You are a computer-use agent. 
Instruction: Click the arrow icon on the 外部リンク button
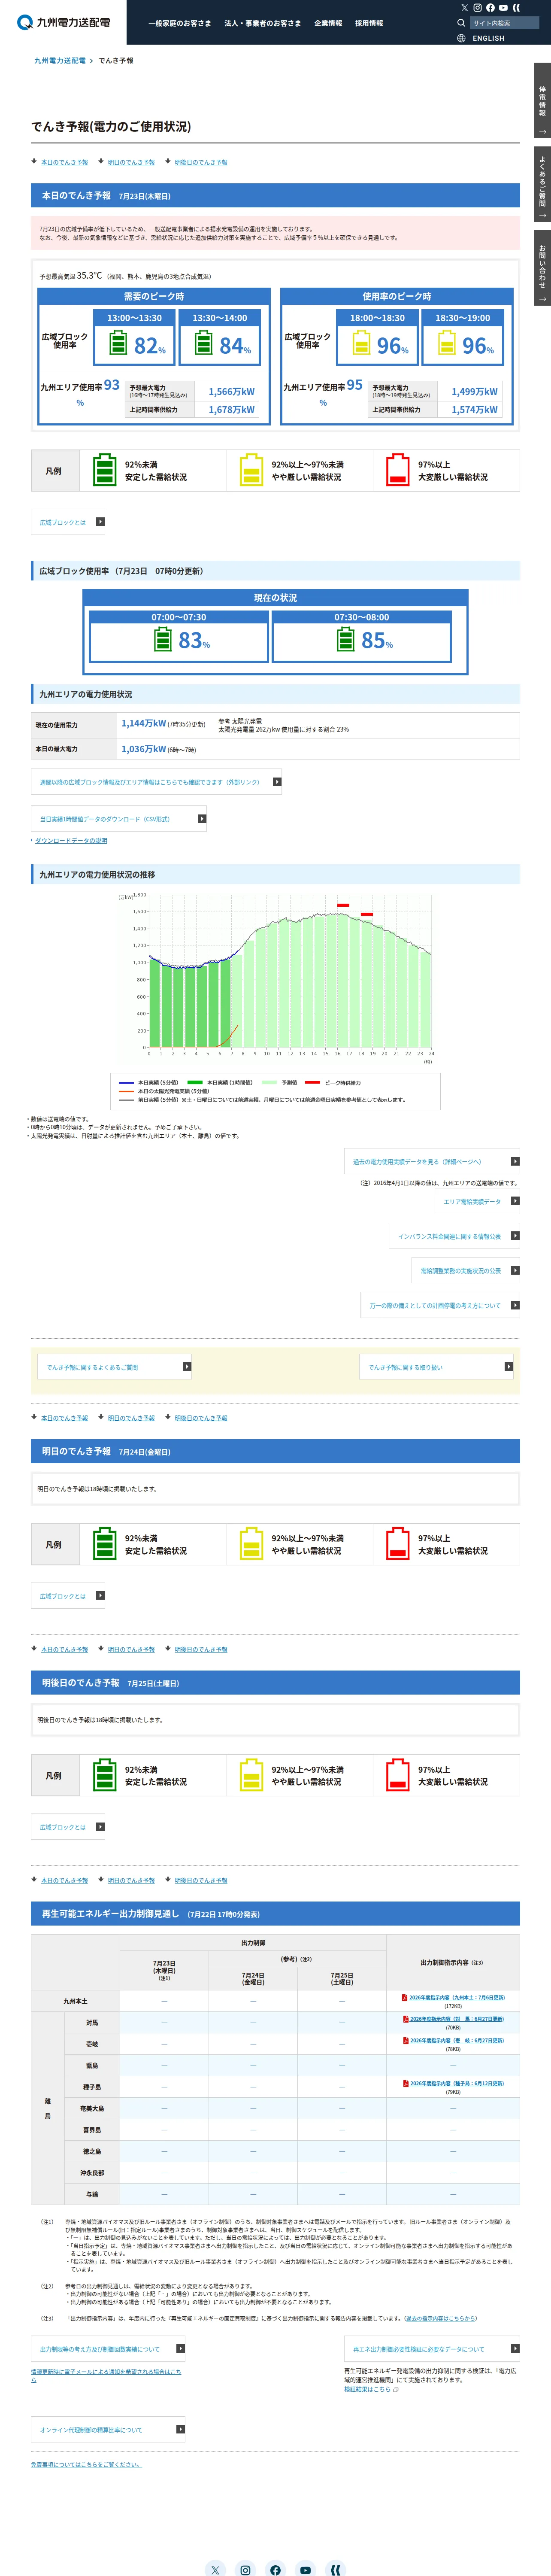click(277, 782)
